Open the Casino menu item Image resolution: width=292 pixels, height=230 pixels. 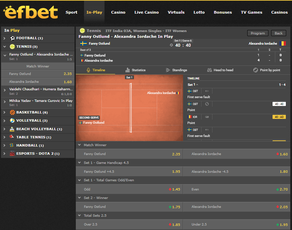(x=118, y=12)
